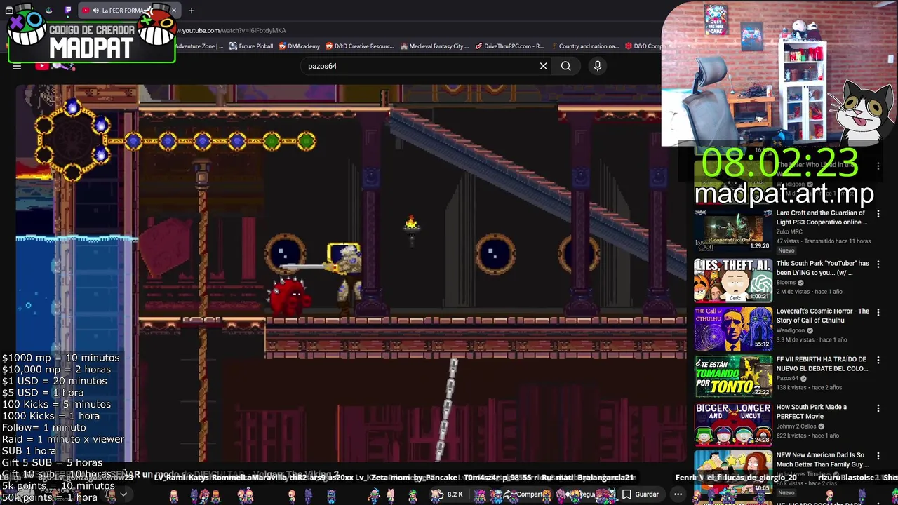Image resolution: width=898 pixels, height=505 pixels.
Task: Click the Blooms channel name
Action: coord(786,283)
